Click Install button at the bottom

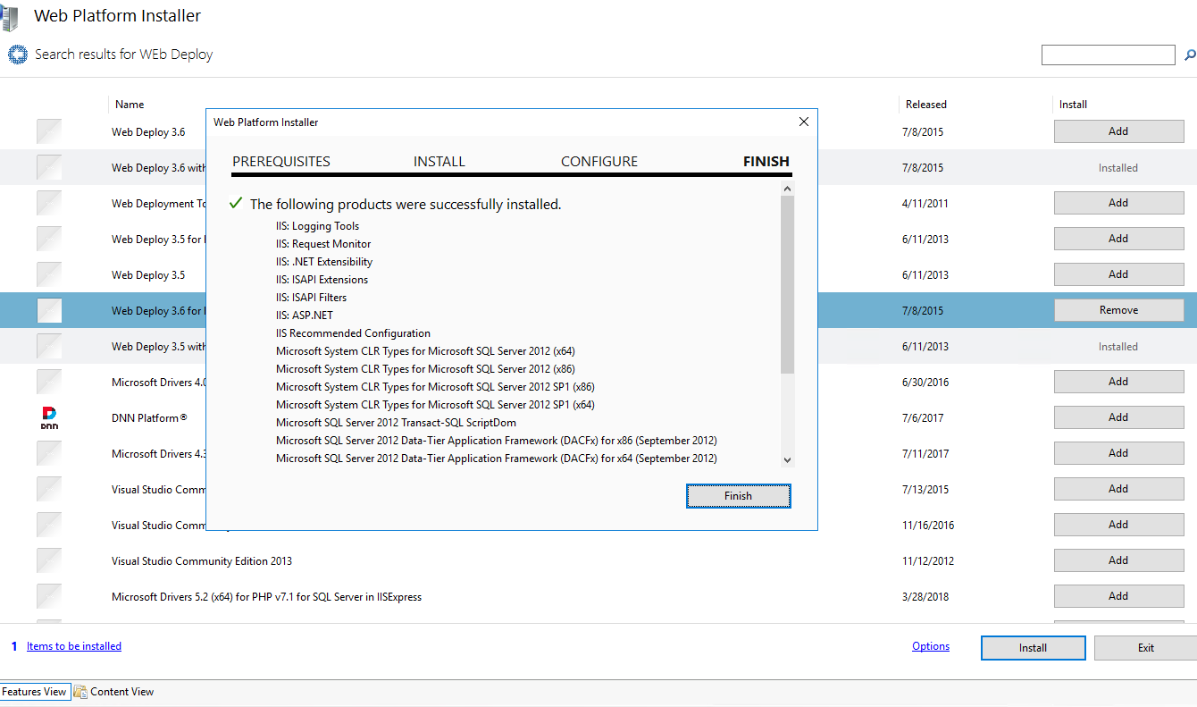click(1033, 648)
